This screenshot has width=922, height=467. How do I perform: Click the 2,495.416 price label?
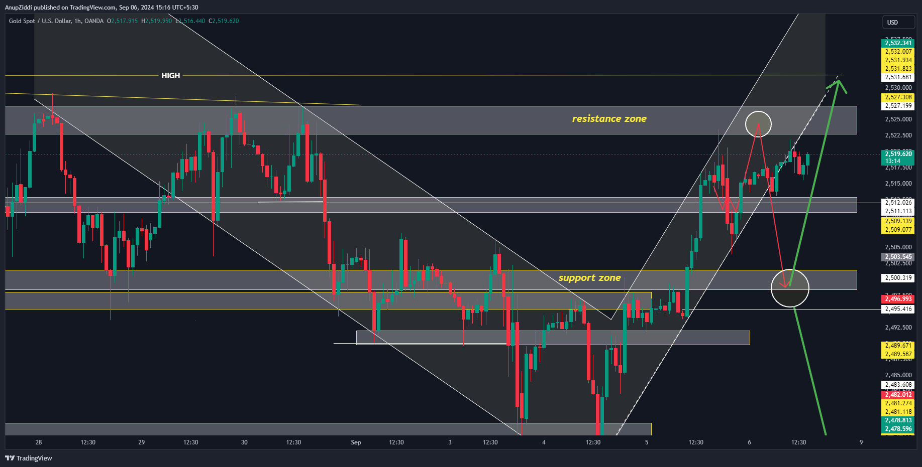tap(898, 309)
